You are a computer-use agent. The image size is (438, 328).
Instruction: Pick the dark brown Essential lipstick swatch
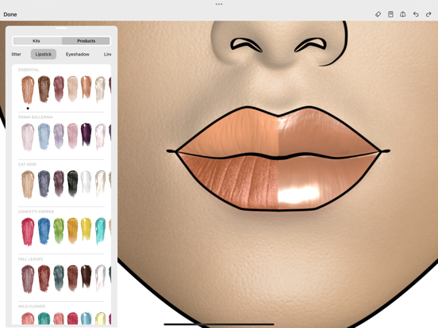pos(44,89)
